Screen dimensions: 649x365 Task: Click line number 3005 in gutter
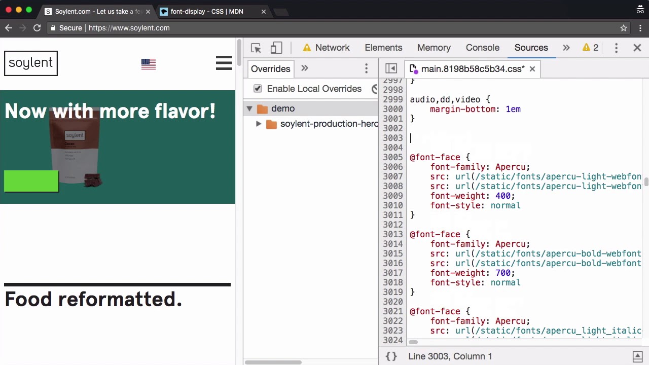[x=393, y=157]
